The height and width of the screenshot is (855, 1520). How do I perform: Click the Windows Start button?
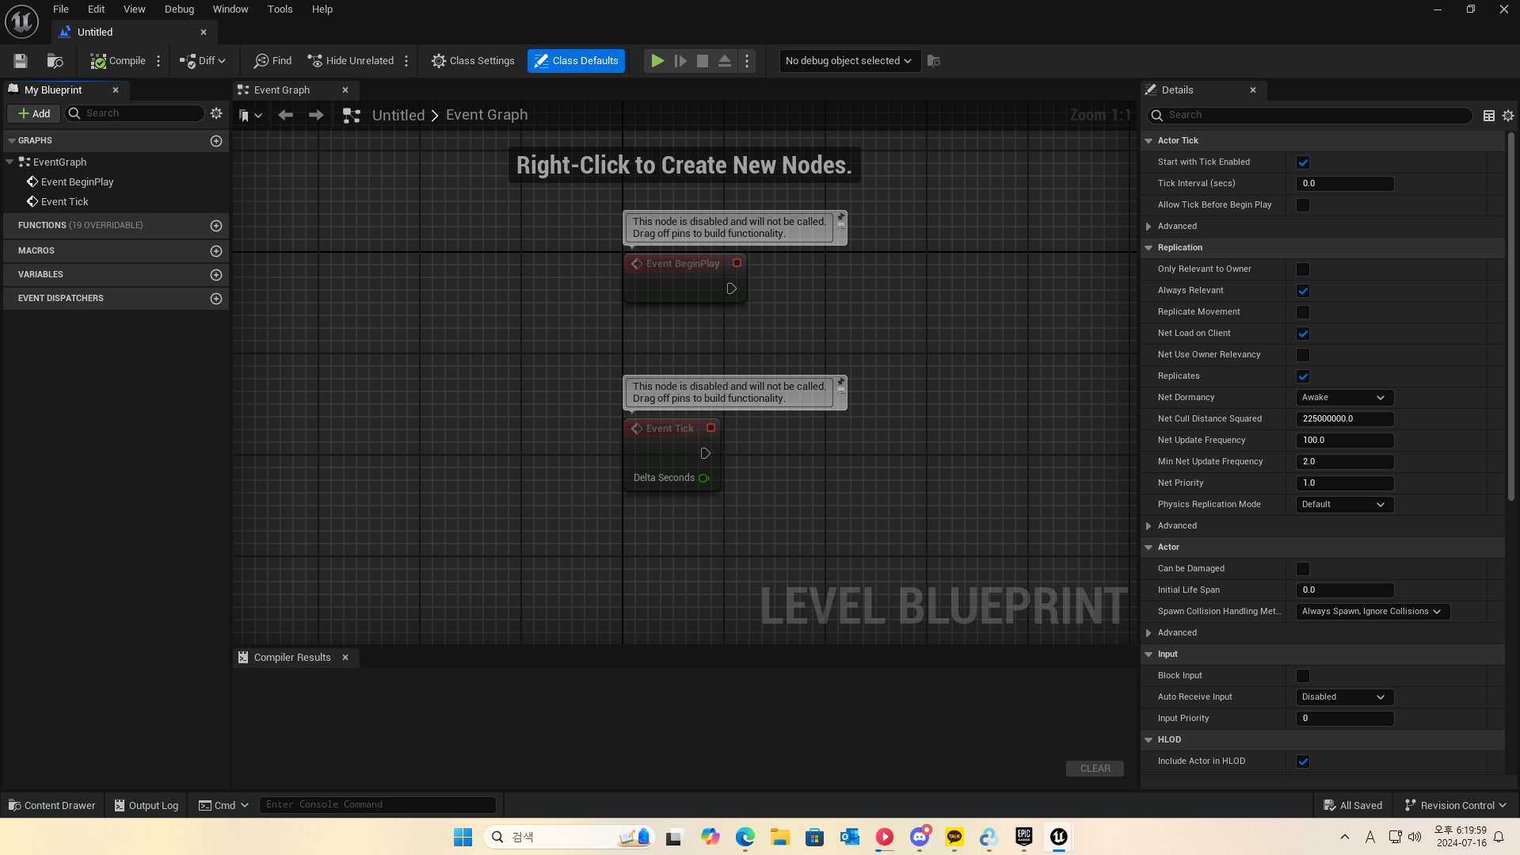pos(463,837)
